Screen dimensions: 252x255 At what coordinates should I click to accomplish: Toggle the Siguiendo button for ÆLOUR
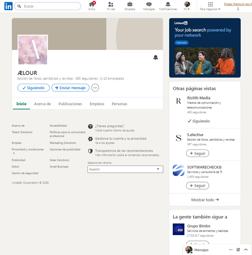coord(34,88)
